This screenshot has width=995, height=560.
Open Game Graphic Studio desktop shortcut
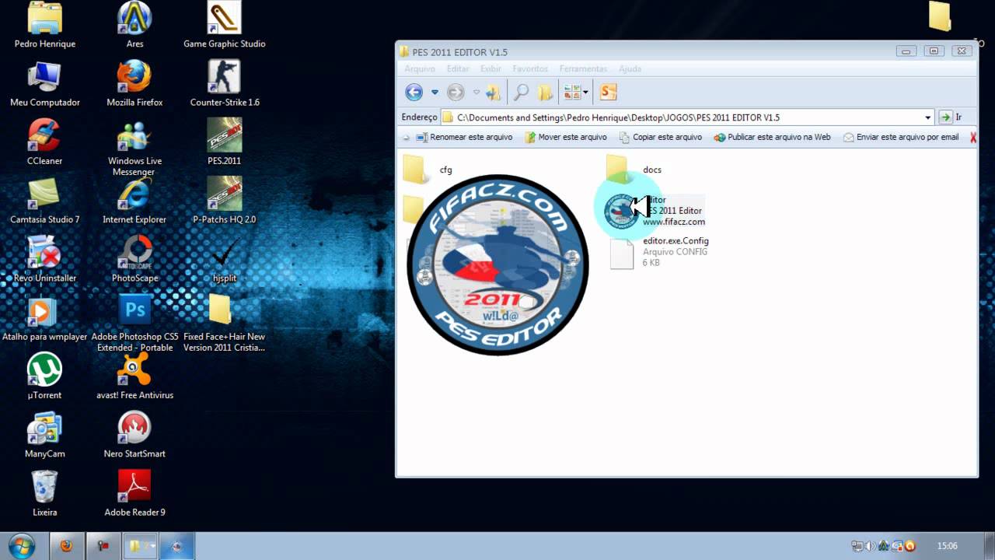tap(224, 18)
